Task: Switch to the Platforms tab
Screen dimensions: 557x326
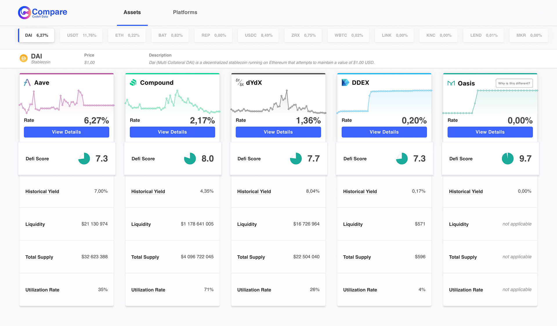Action: (x=185, y=12)
